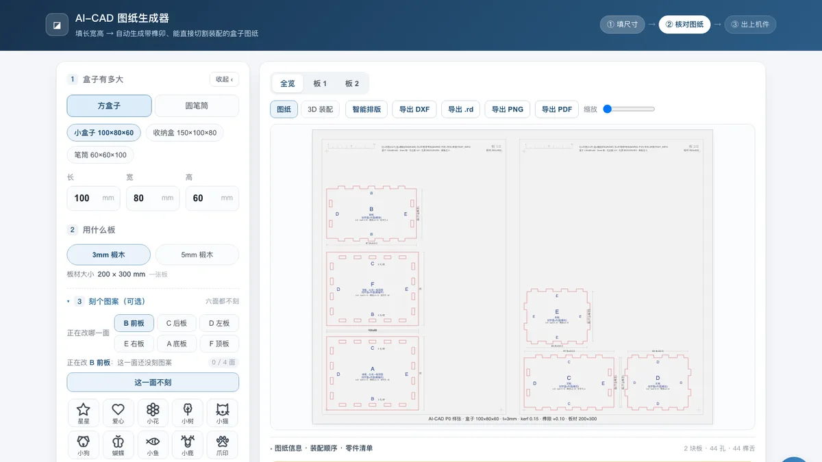
Task: Choose preset 收纳盒 150×100×80
Action: pos(184,133)
